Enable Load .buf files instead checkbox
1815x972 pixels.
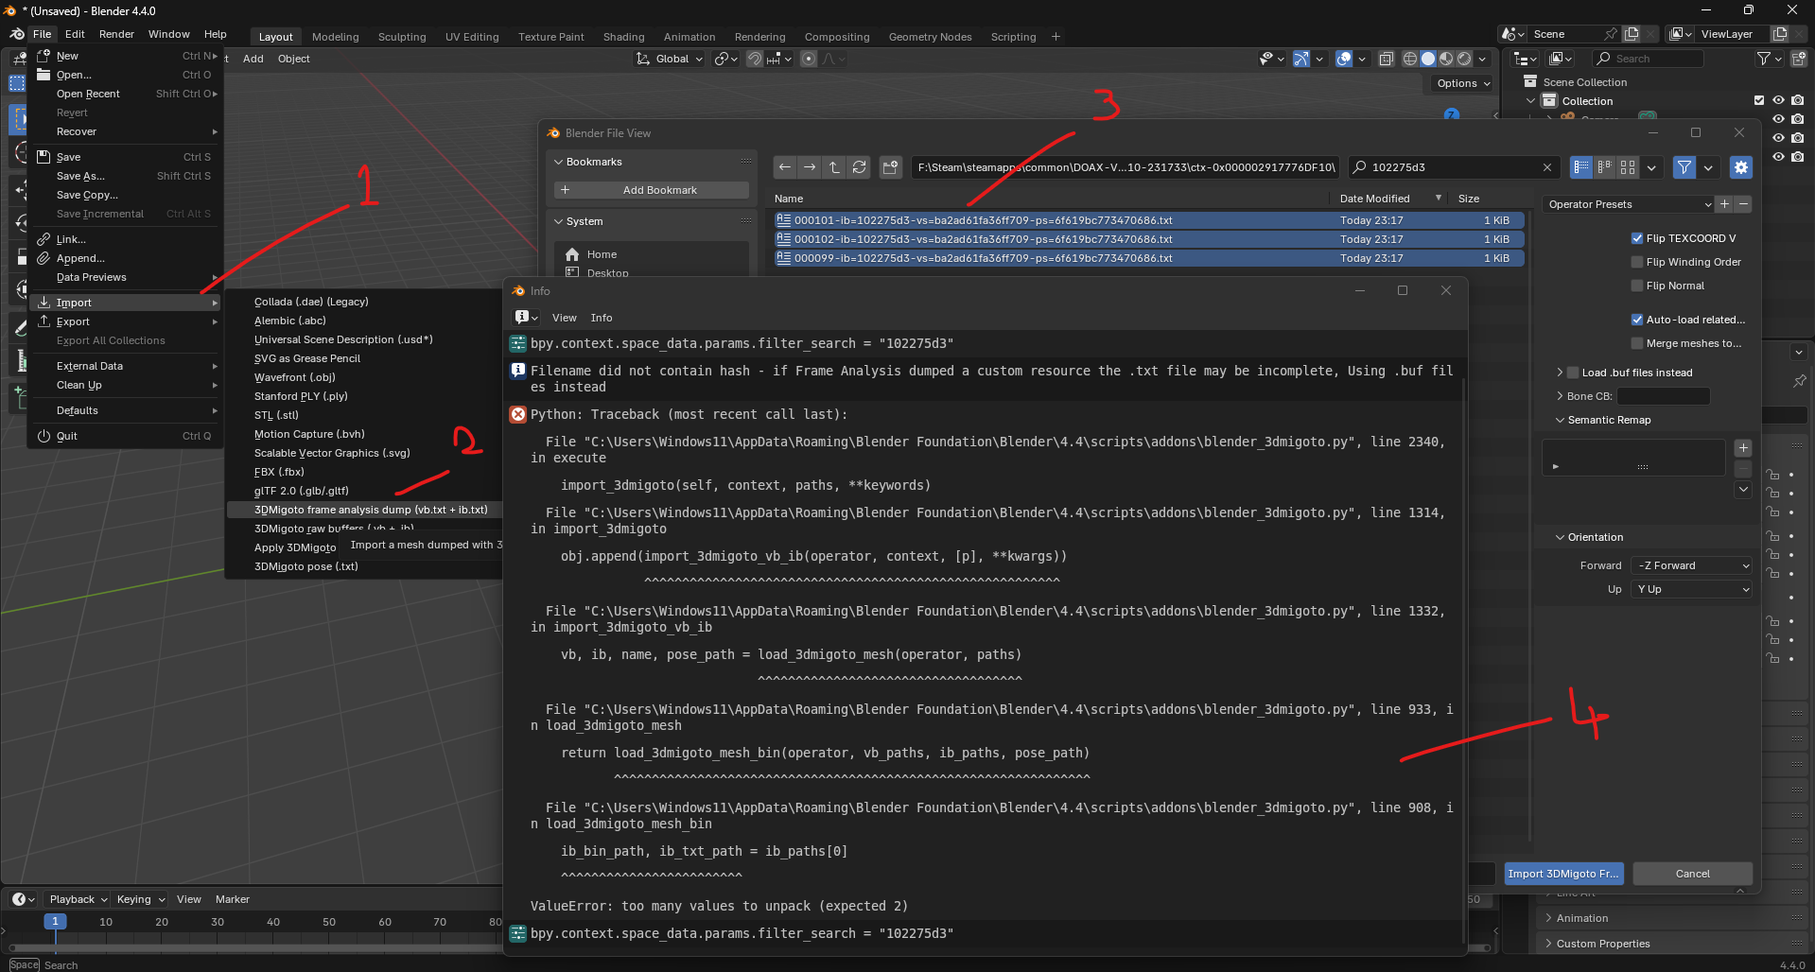(x=1574, y=373)
